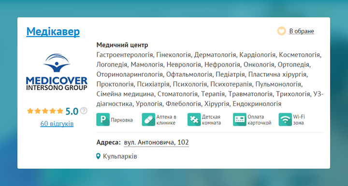Click the 'Медичний центр' heading

pyautogui.click(x=122, y=45)
